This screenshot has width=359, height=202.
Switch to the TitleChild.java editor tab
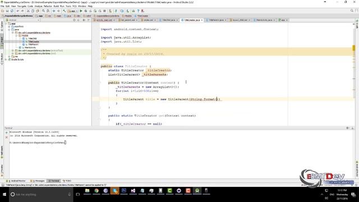169,20
